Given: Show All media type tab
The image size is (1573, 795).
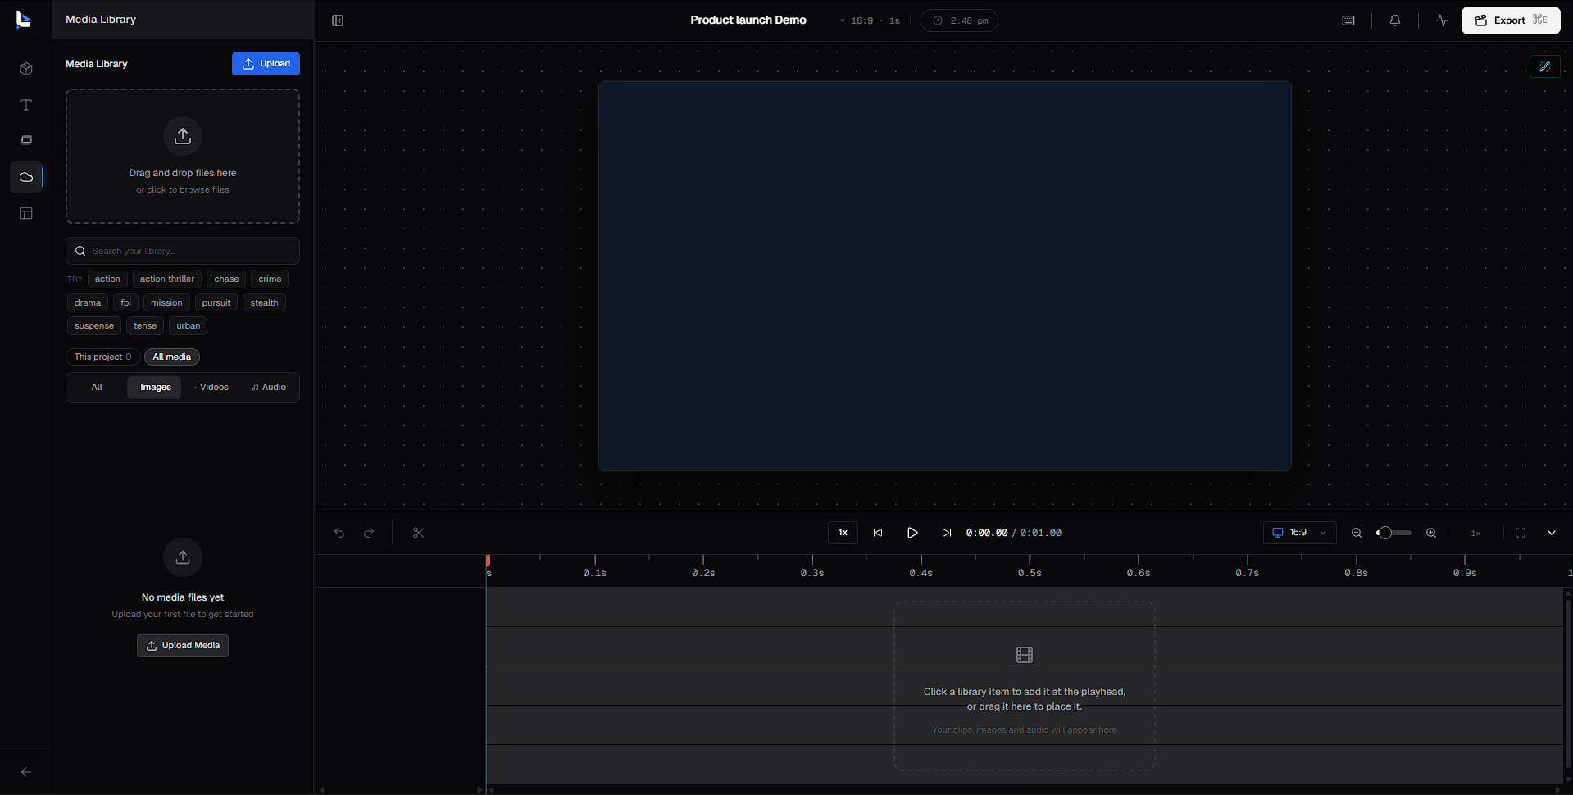Looking at the screenshot, I should (x=97, y=387).
